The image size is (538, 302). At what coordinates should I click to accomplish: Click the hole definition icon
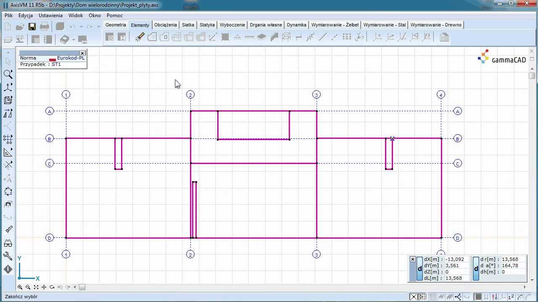tap(164, 37)
